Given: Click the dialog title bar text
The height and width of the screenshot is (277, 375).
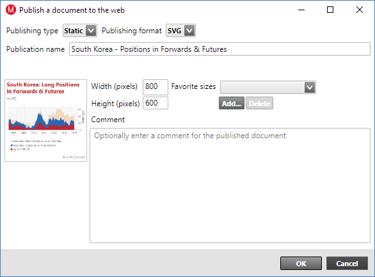Looking at the screenshot, I should (x=72, y=10).
